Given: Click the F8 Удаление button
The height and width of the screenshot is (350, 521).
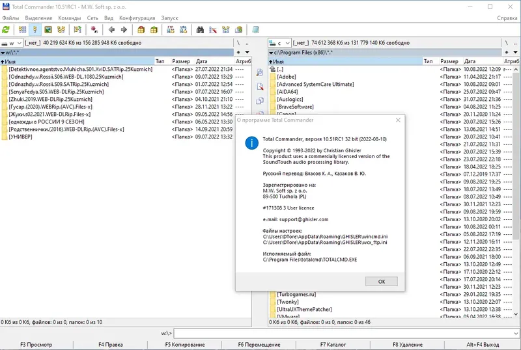Looking at the screenshot, I should [408, 345].
